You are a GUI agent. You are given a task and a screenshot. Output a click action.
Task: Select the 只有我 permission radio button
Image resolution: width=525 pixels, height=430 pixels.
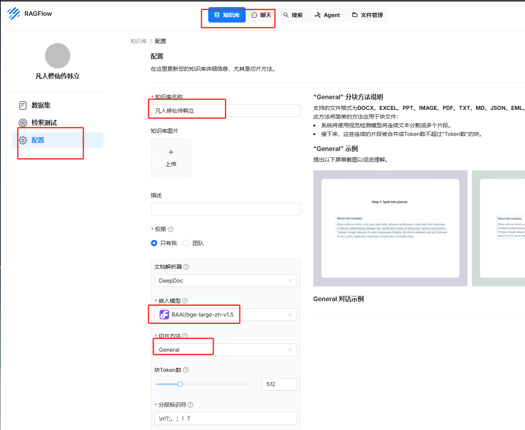click(x=154, y=243)
